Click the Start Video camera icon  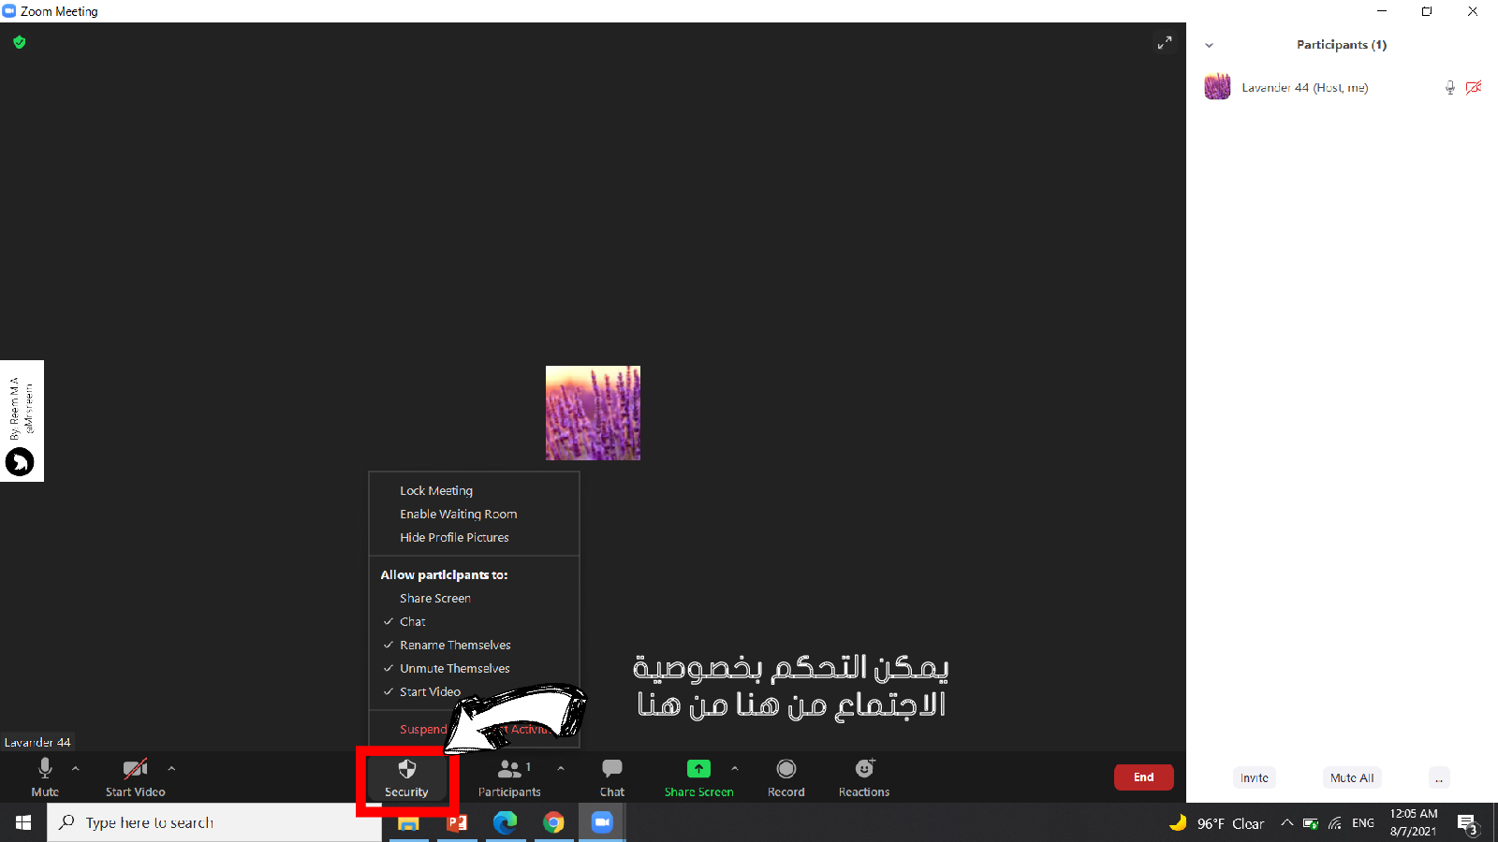[x=135, y=769]
